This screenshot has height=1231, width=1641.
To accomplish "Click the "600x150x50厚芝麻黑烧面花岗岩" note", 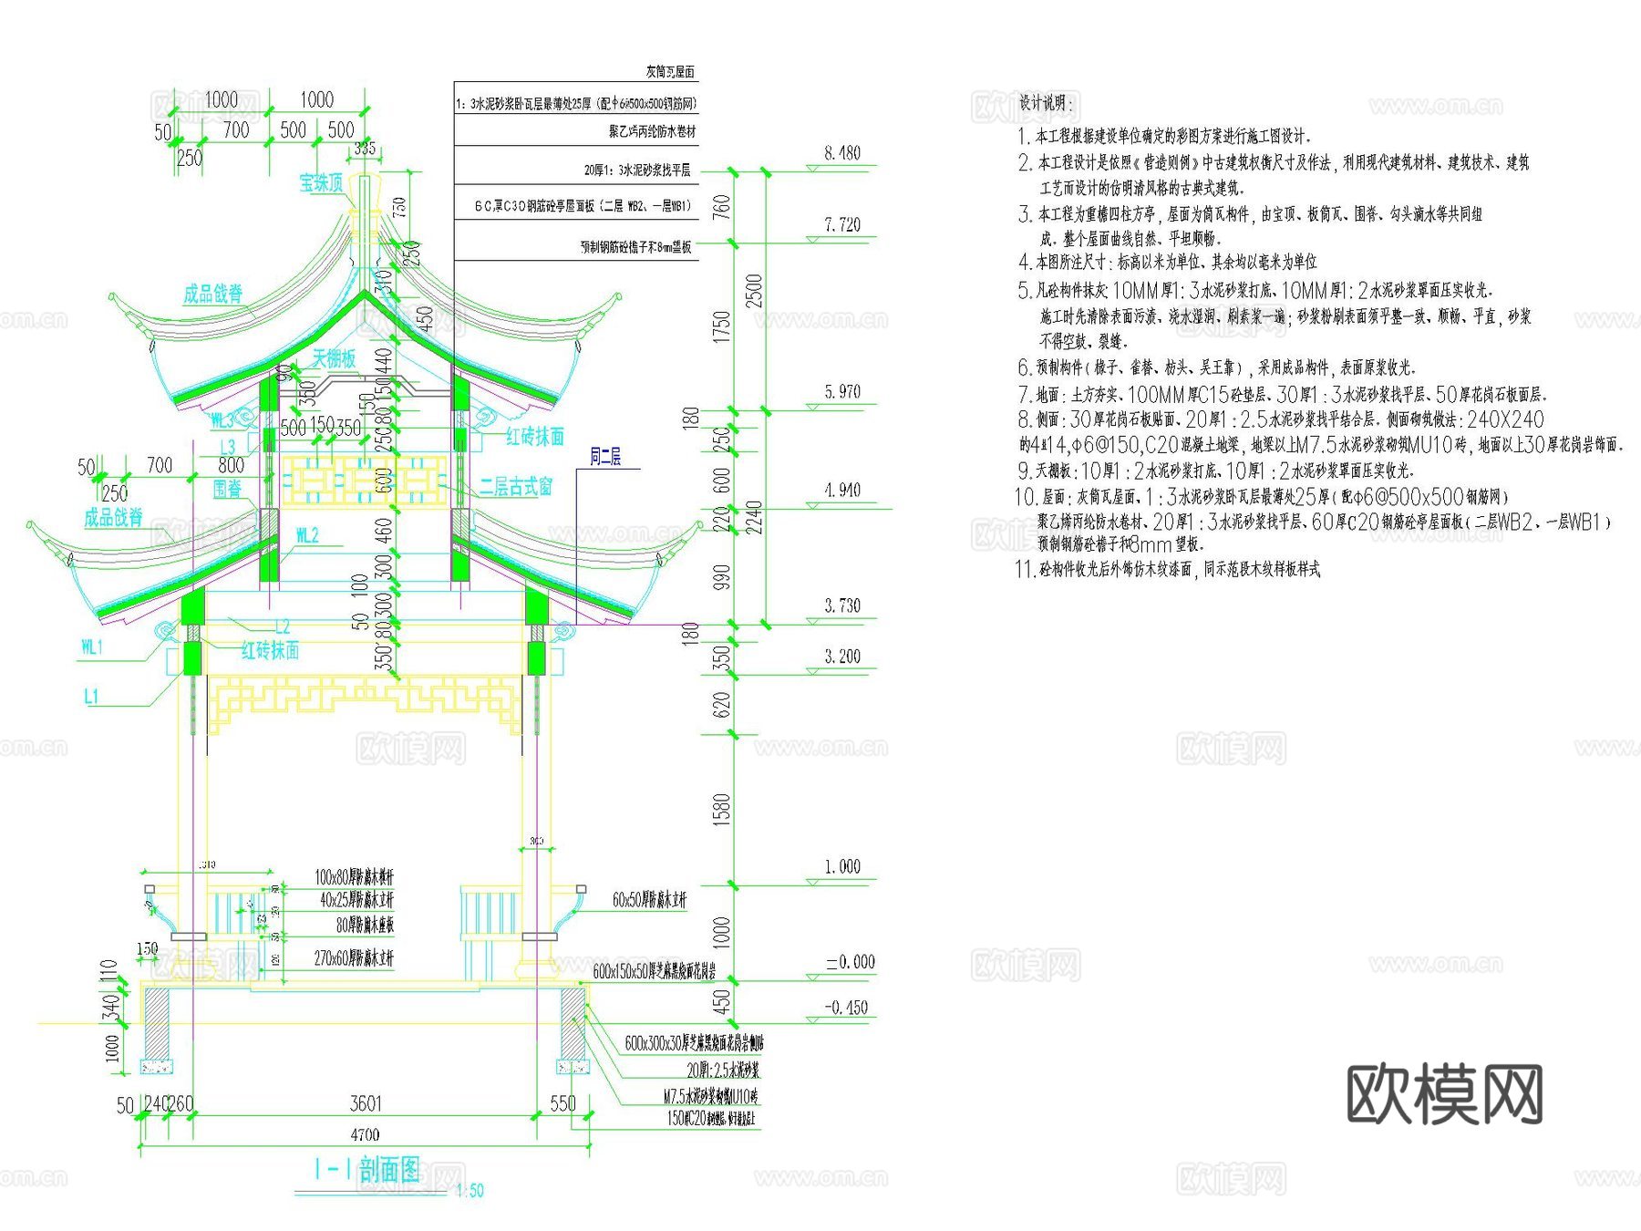I will click(x=655, y=972).
